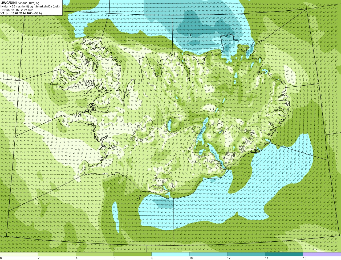This screenshot has height=260, width=341.
Task: Click the '6' label on the color scale
Action: pos(114,258)
